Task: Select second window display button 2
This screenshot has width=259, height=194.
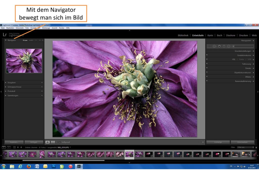Action: [9, 147]
